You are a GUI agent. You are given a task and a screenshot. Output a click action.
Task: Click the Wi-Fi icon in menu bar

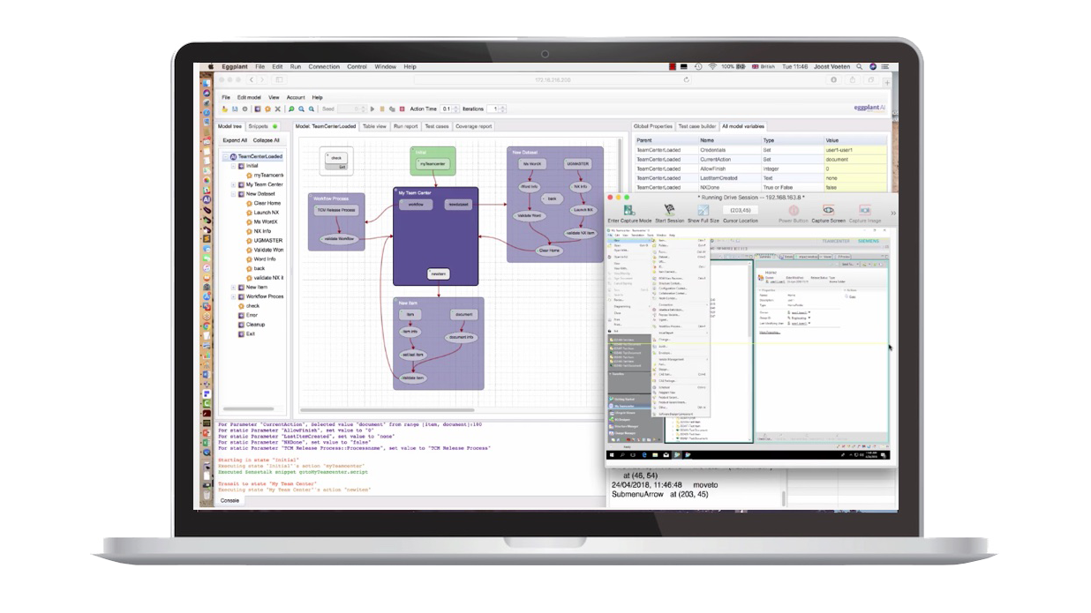pos(712,66)
